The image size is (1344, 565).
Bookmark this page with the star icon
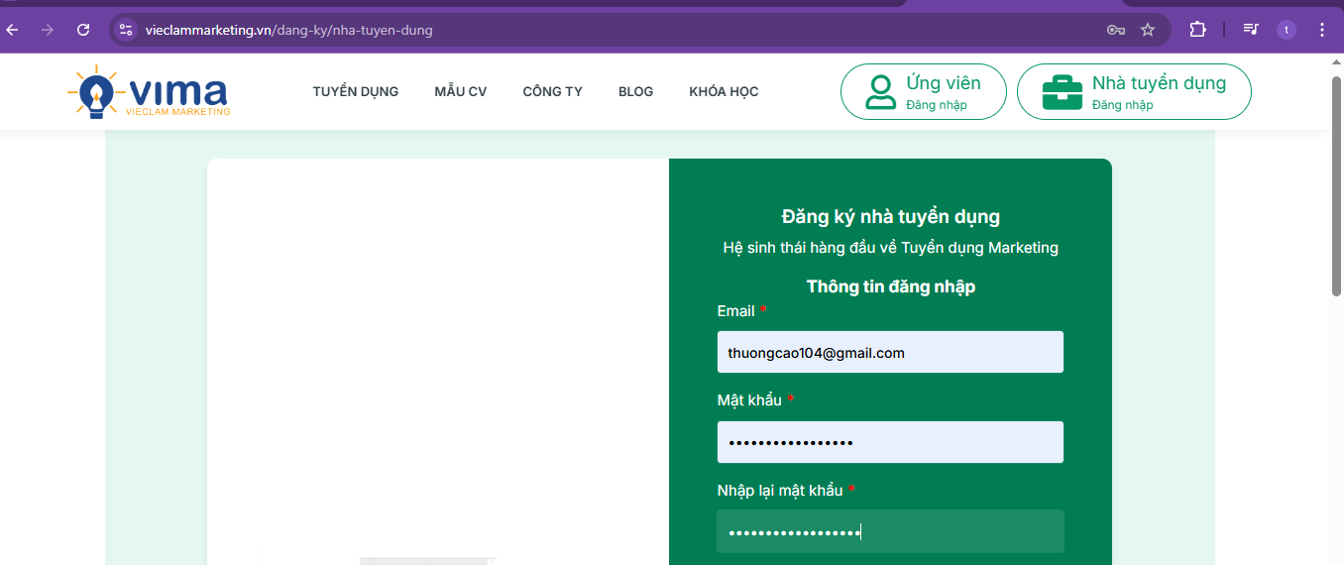coord(1148,30)
